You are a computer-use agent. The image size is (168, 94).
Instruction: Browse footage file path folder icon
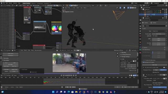tap(134, 61)
